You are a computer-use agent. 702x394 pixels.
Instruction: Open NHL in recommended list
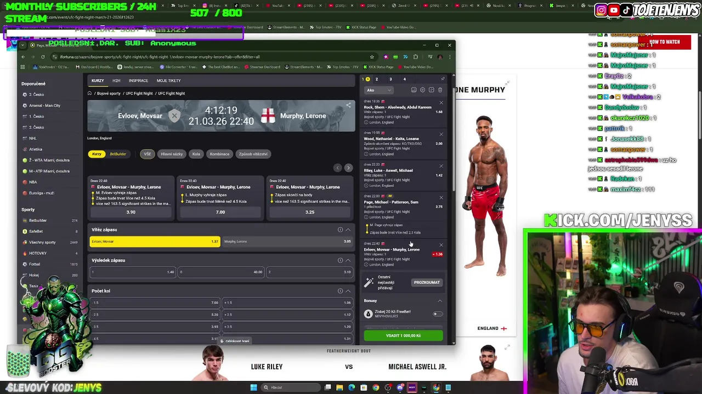pyautogui.click(x=33, y=138)
